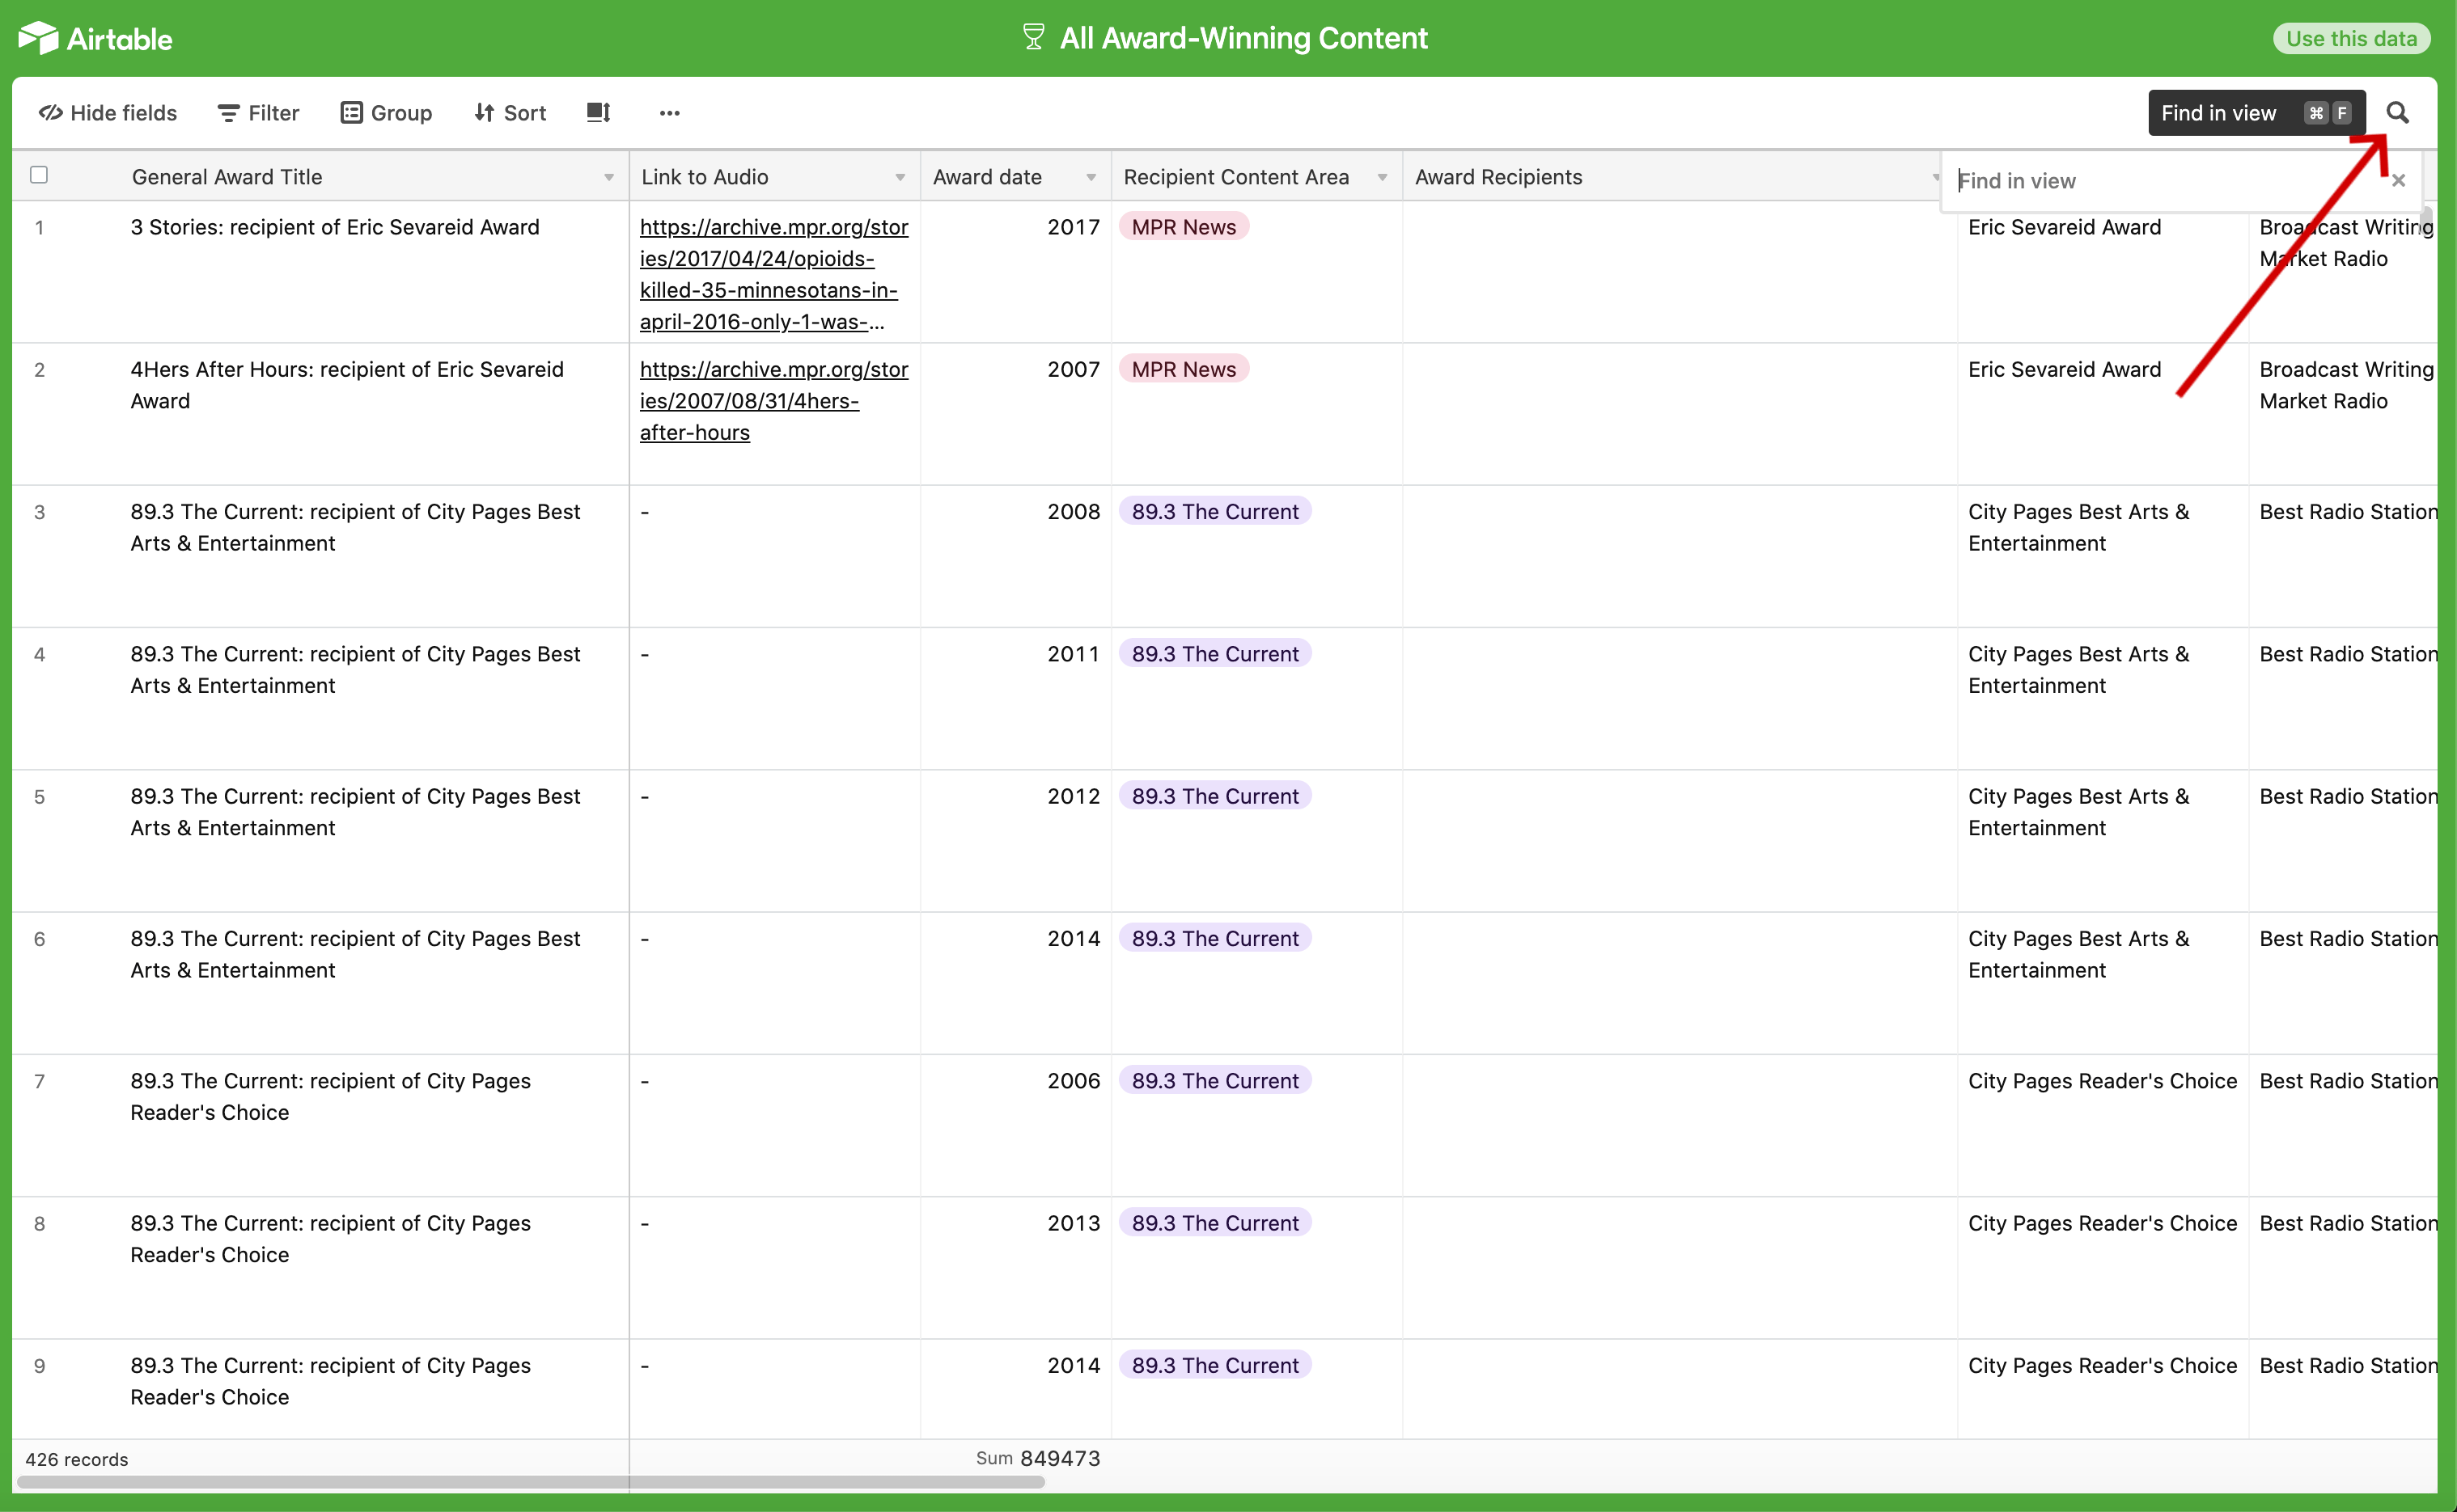Click 89.3 The Current tag for 2008
The width and height of the screenshot is (2457, 1512).
(1214, 511)
